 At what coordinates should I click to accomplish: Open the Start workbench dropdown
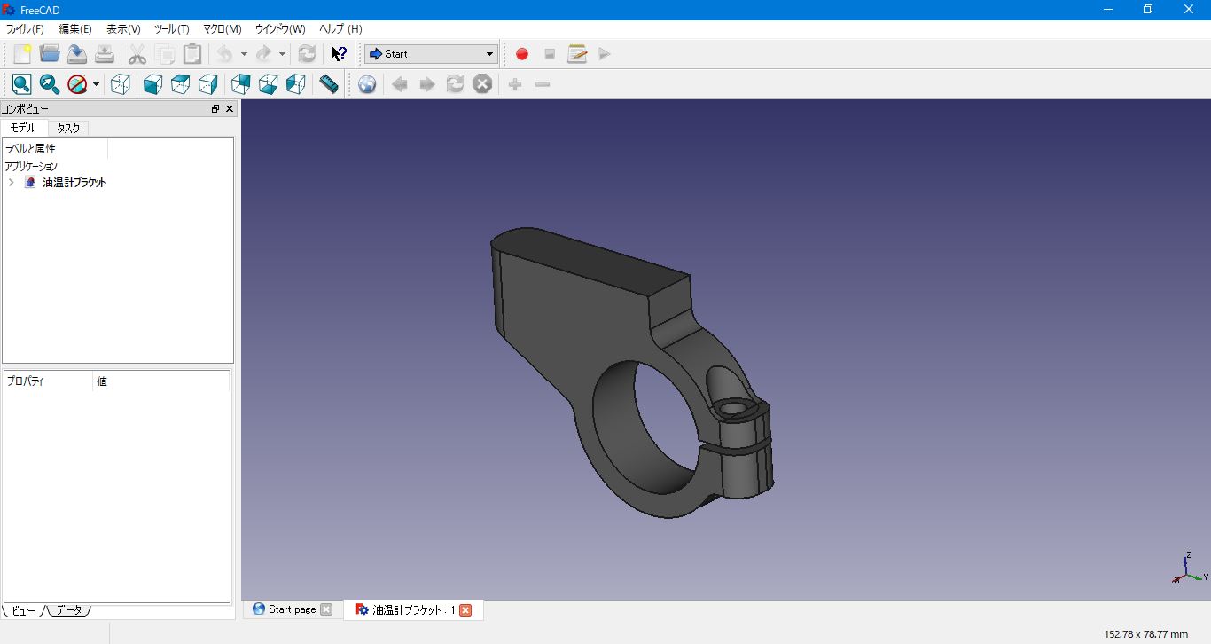[x=431, y=54]
